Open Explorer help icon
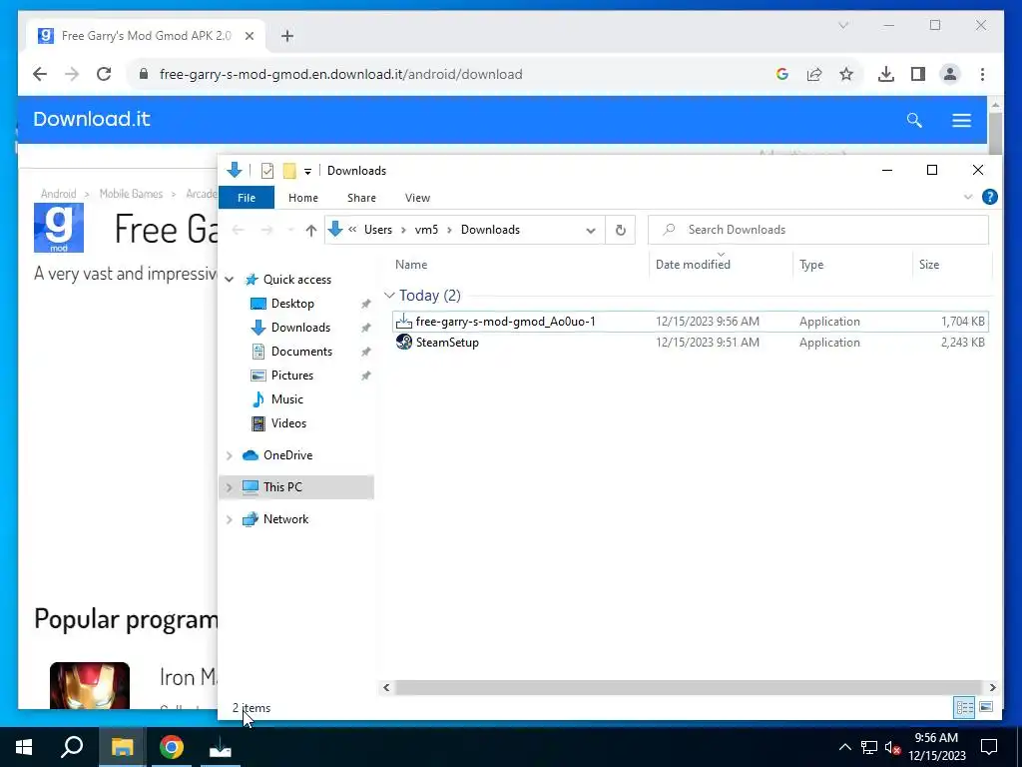 click(x=989, y=197)
